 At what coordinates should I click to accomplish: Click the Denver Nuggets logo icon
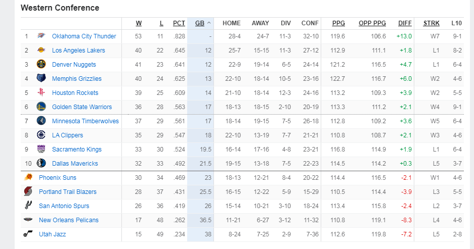[x=41, y=64]
